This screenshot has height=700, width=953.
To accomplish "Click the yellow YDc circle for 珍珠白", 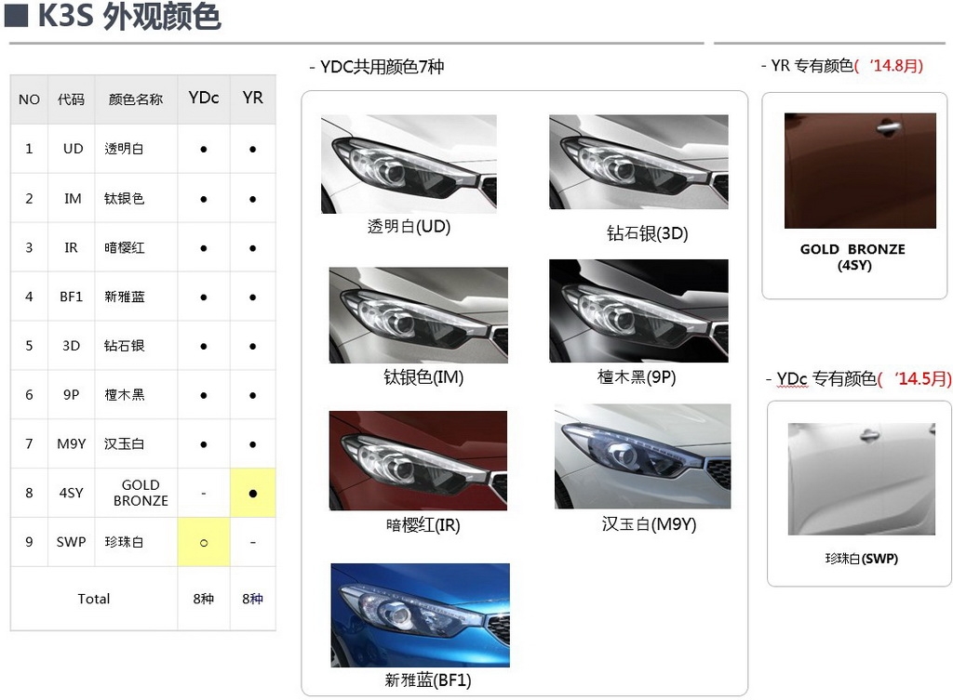I will 204,542.
